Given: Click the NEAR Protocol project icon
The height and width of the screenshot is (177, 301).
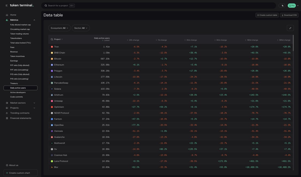Looking at the screenshot, I should pos(52,113).
